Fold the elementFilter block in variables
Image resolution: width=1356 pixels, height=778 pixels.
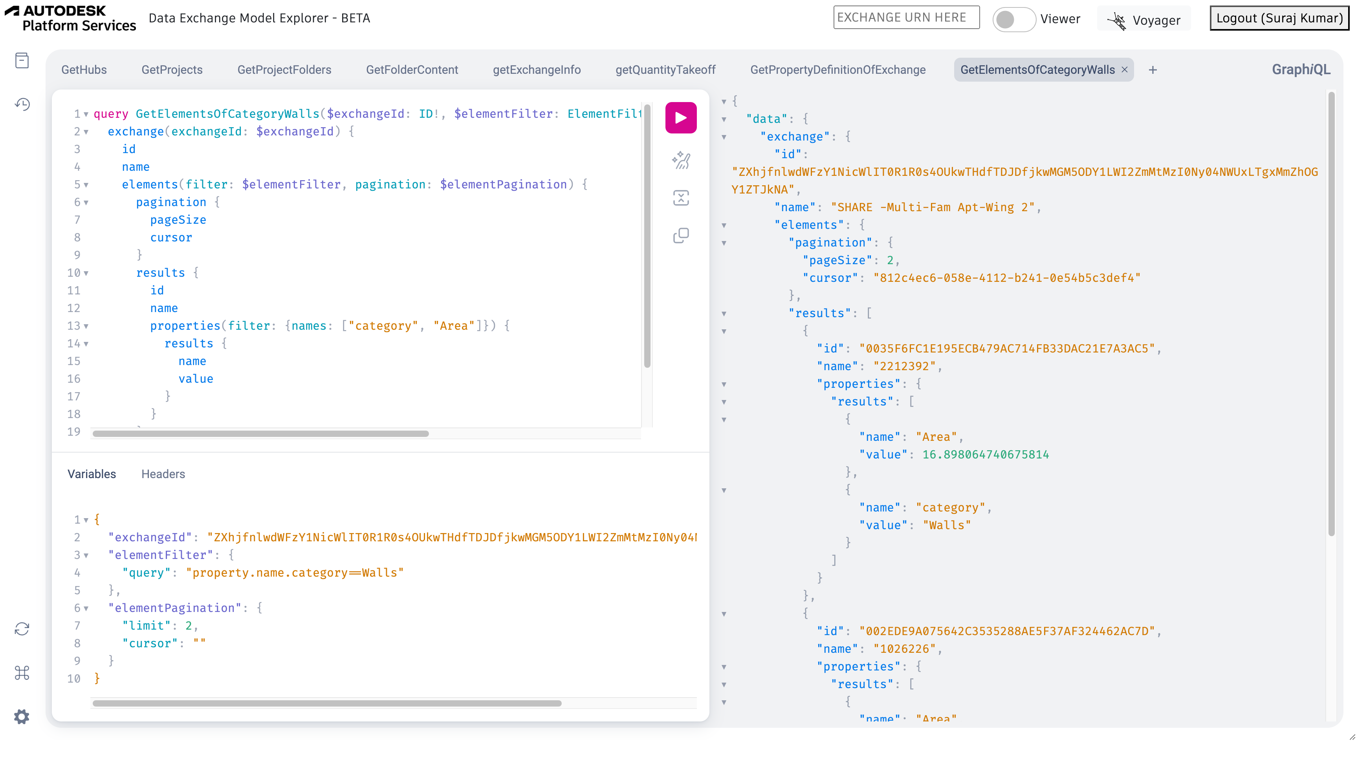pyautogui.click(x=86, y=555)
